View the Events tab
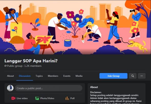This screenshot has height=104, width=151. point(67,76)
